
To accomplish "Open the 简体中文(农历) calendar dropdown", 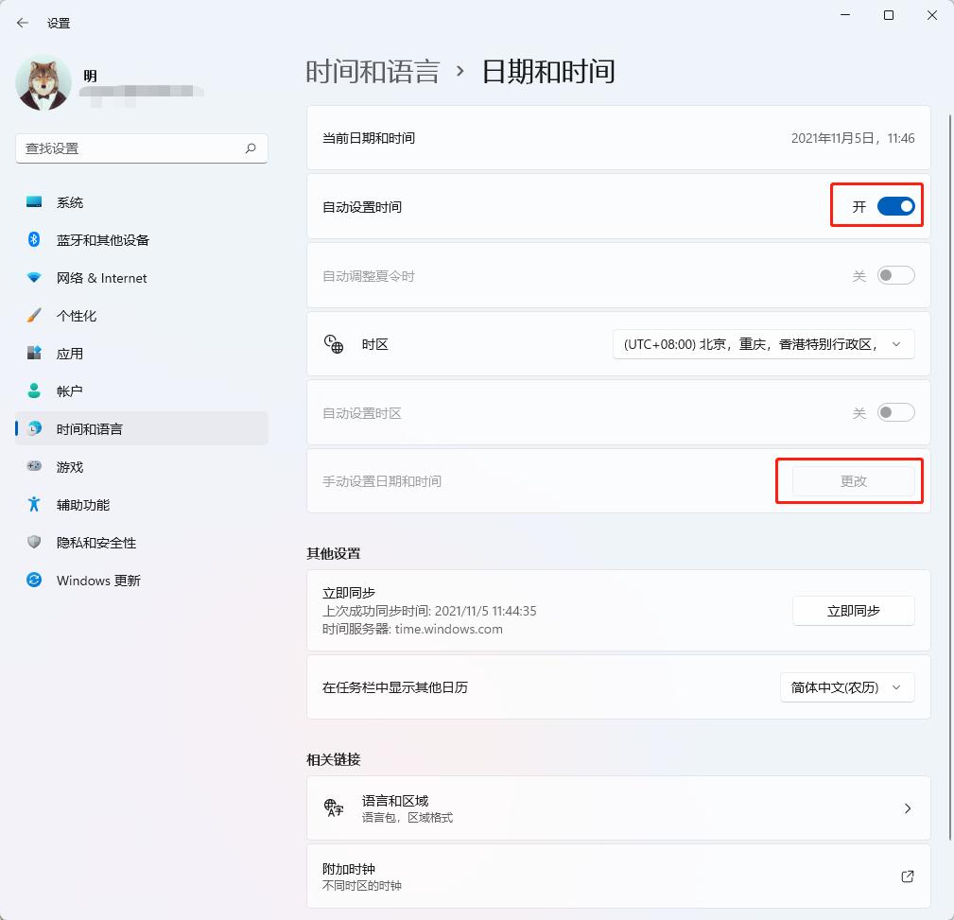I will (846, 687).
